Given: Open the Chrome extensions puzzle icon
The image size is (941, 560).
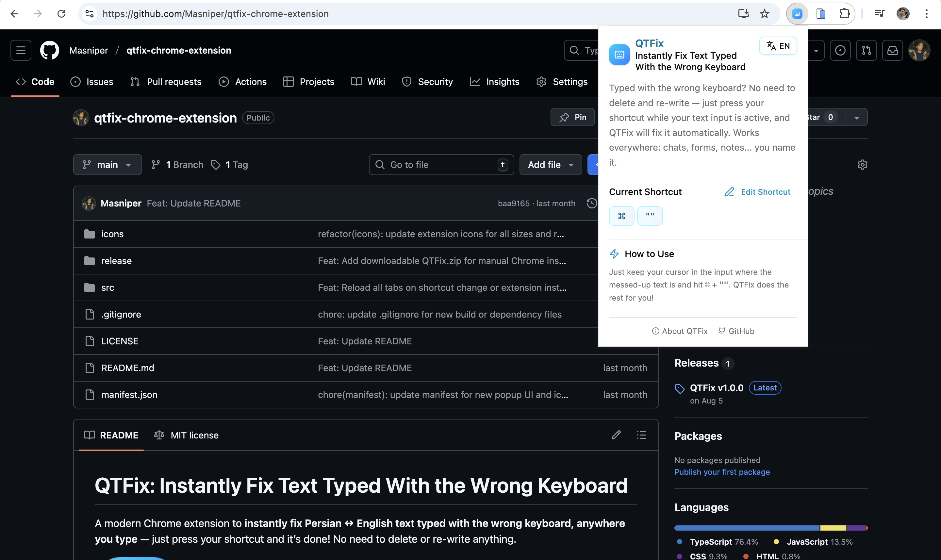Looking at the screenshot, I should [844, 14].
